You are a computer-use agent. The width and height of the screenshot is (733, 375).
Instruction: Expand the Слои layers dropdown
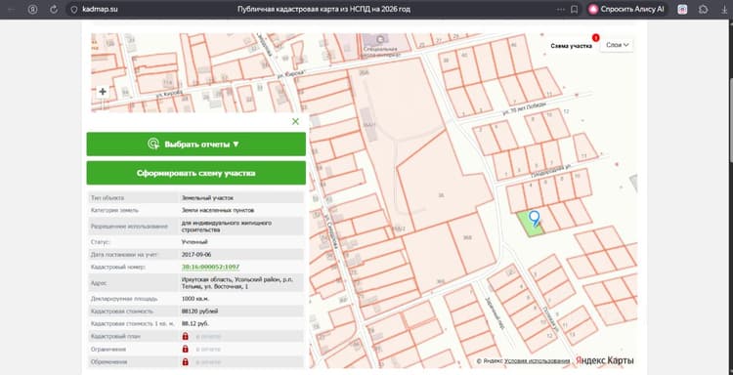617,45
